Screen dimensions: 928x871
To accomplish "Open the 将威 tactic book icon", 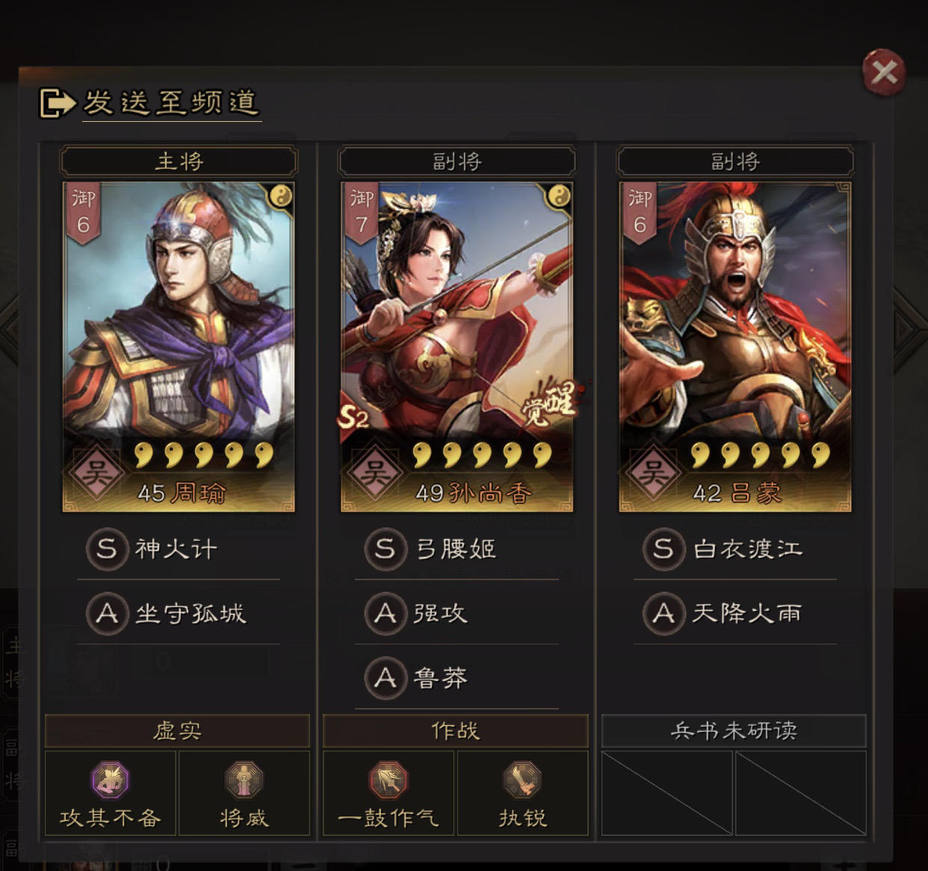I will (244, 780).
